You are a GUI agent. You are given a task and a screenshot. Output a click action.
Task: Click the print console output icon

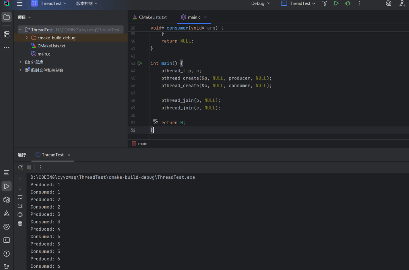20,215
